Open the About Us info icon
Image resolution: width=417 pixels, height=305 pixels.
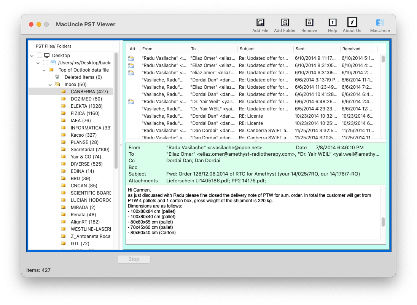[x=352, y=22]
